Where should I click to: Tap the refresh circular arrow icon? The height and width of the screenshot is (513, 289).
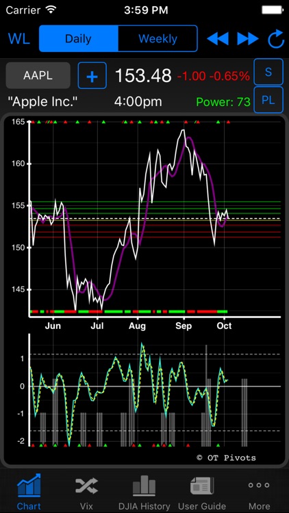click(x=275, y=38)
